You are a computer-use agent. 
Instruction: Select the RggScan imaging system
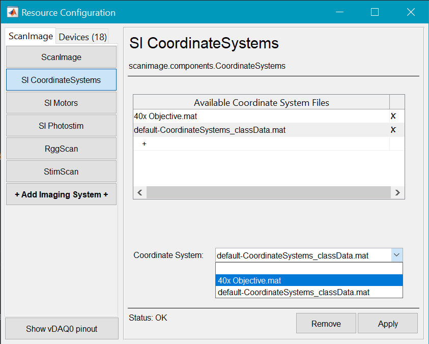pos(61,149)
